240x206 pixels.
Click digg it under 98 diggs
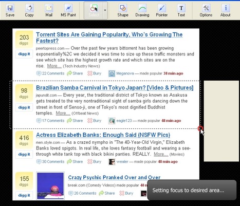pyautogui.click(x=24, y=107)
